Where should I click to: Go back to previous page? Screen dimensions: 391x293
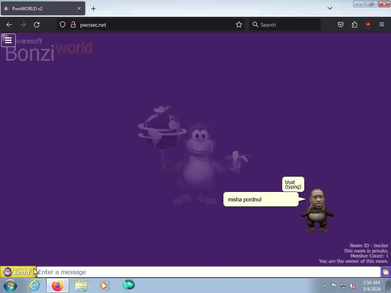click(9, 25)
